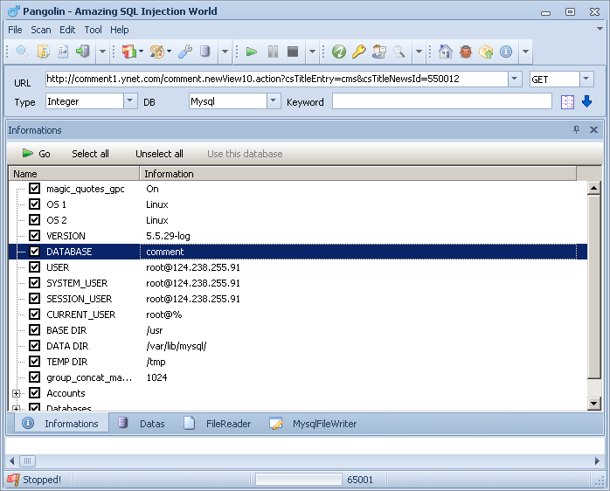Open the File menu
The image size is (610, 491).
click(x=15, y=30)
